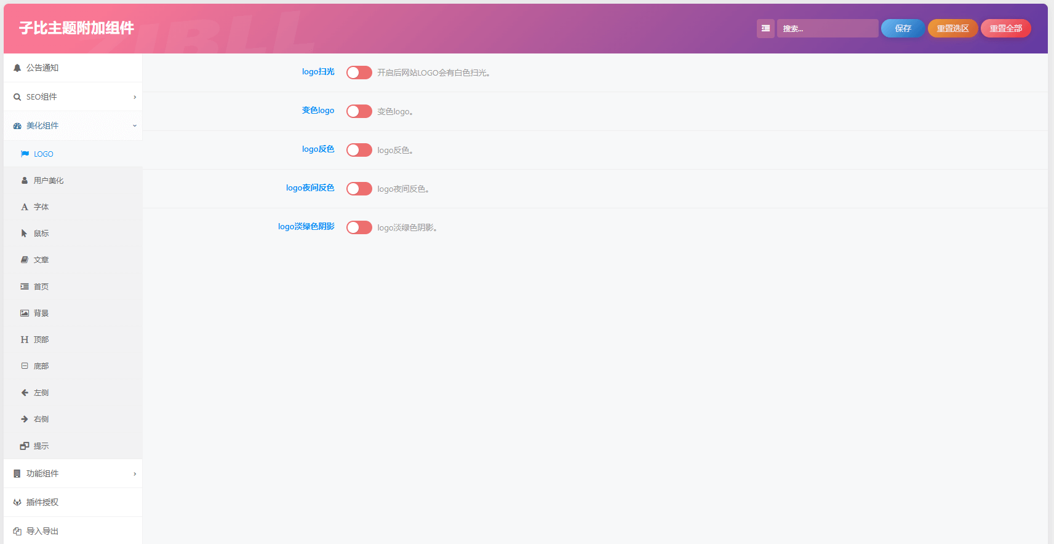This screenshot has width=1054, height=544.
Task: Click the cursor pointer icon beside 鼠标
Action: (x=25, y=234)
